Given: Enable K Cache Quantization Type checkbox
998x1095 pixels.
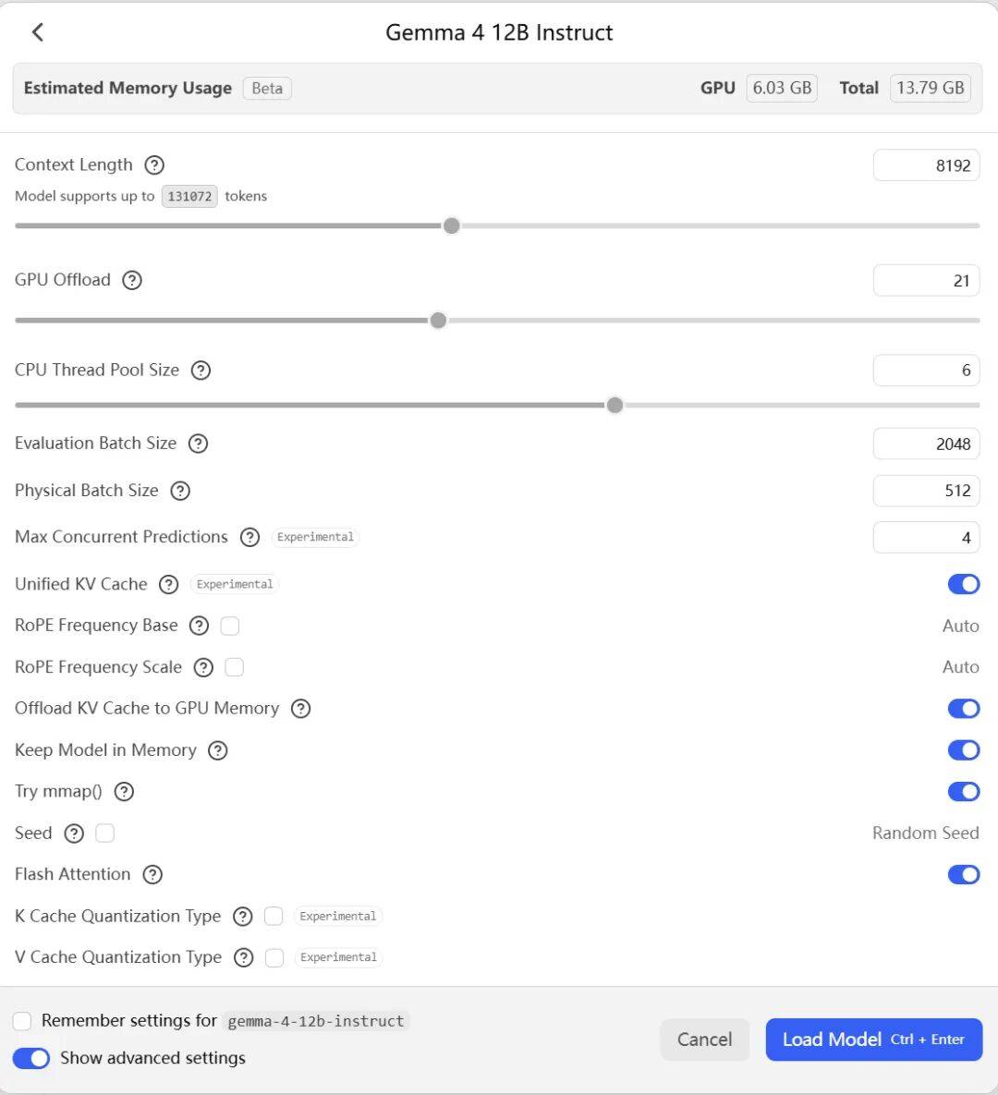Looking at the screenshot, I should 274,917.
